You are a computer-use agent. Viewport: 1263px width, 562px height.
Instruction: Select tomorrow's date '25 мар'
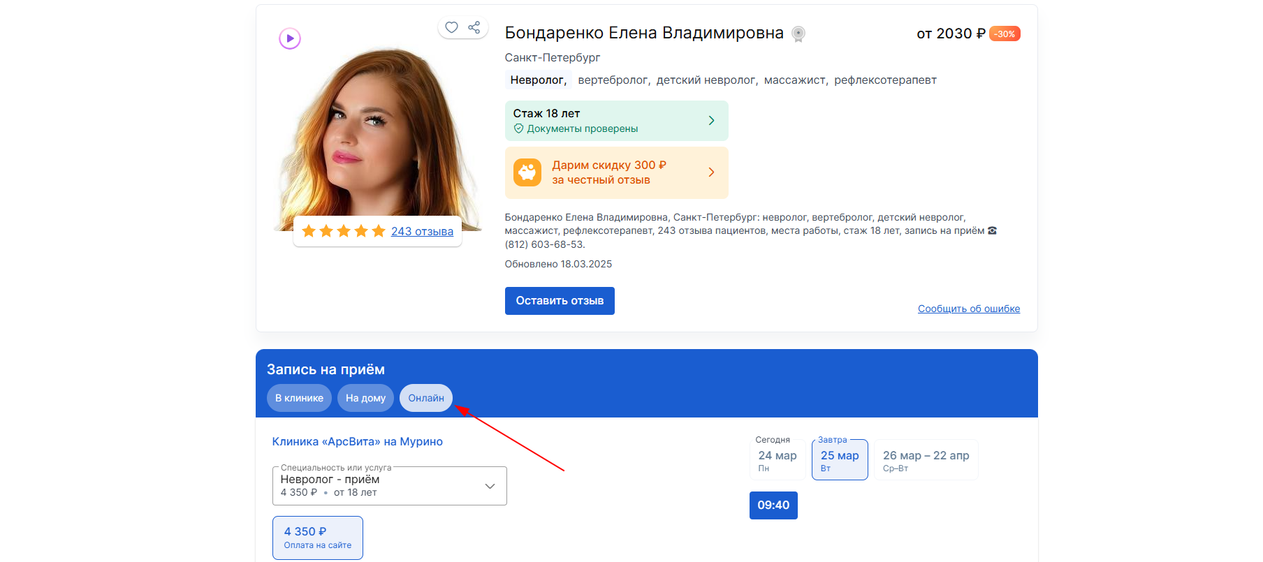(x=840, y=459)
